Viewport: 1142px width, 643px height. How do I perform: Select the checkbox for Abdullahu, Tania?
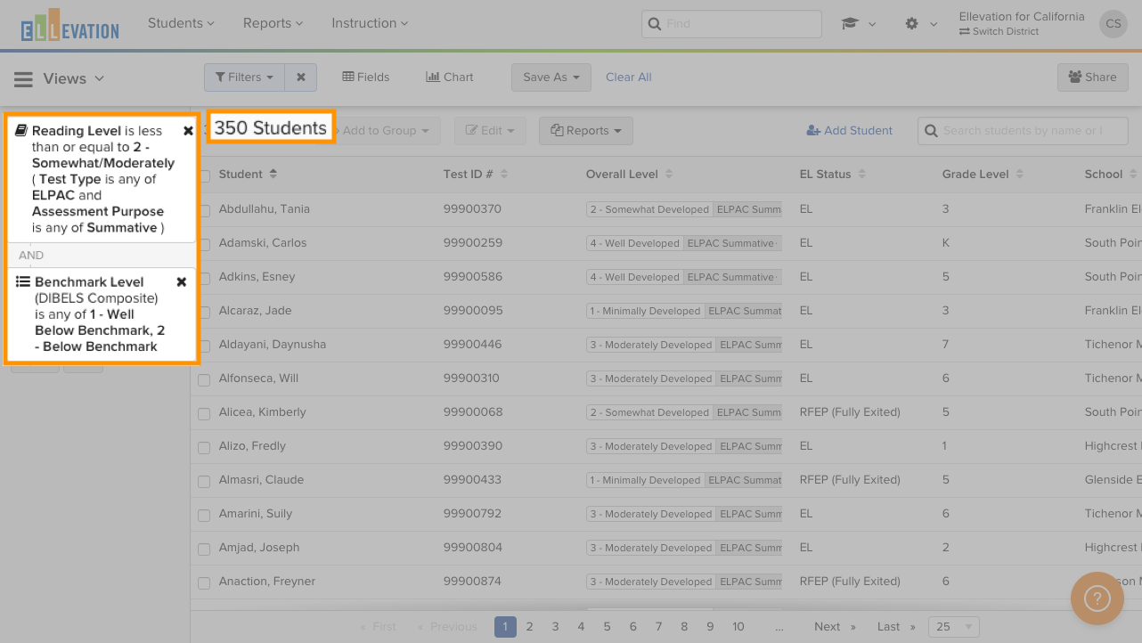click(204, 210)
